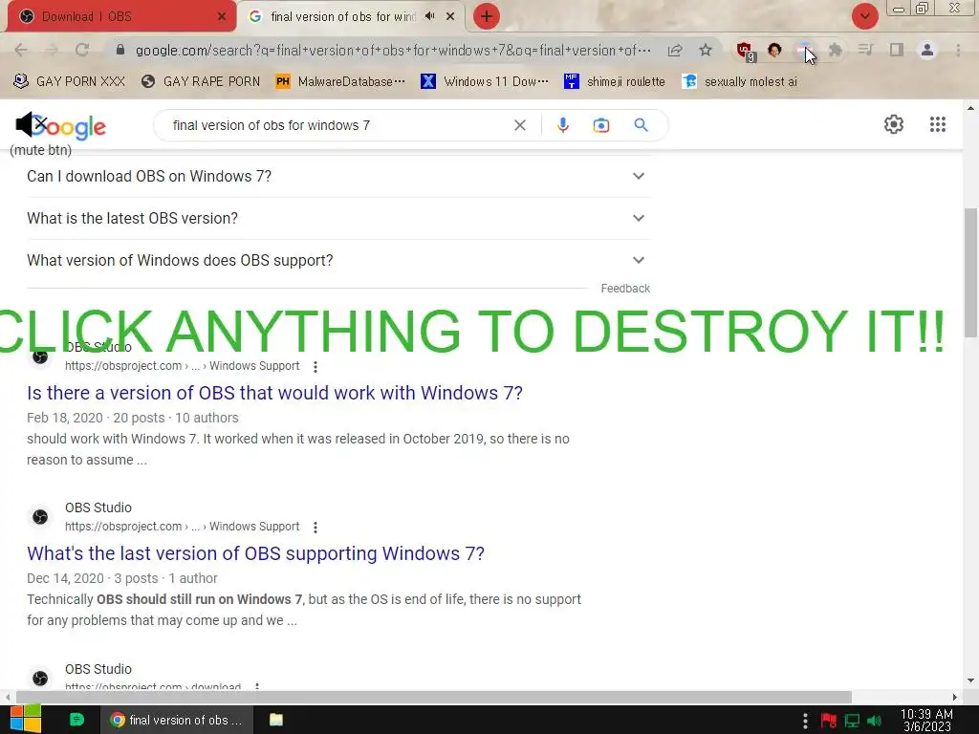Open the volume tray icon
Image resolution: width=979 pixels, height=734 pixels.
pyautogui.click(x=874, y=721)
